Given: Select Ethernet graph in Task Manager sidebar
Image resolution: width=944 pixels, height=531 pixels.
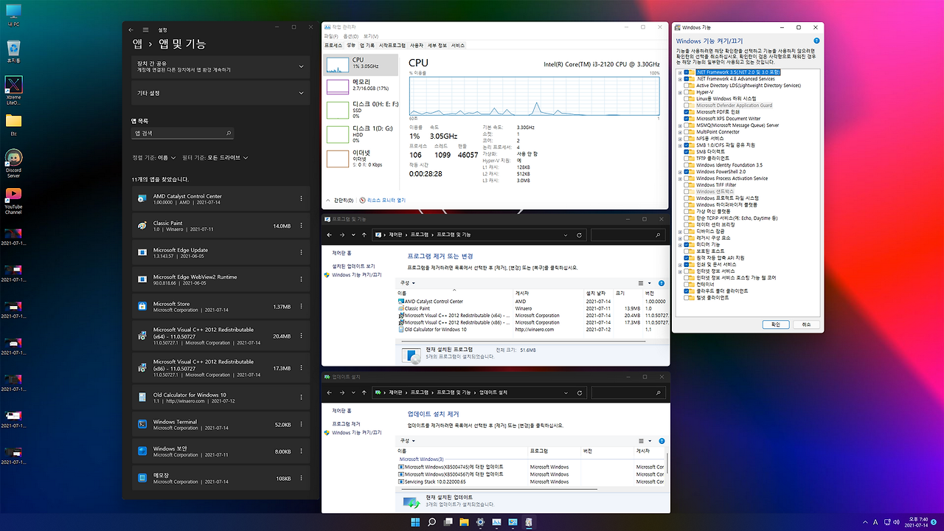Looking at the screenshot, I should click(361, 159).
